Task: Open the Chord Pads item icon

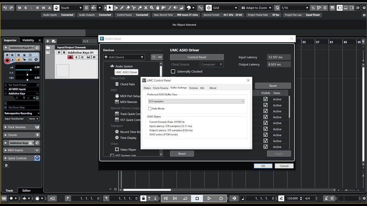Action: 117,84
